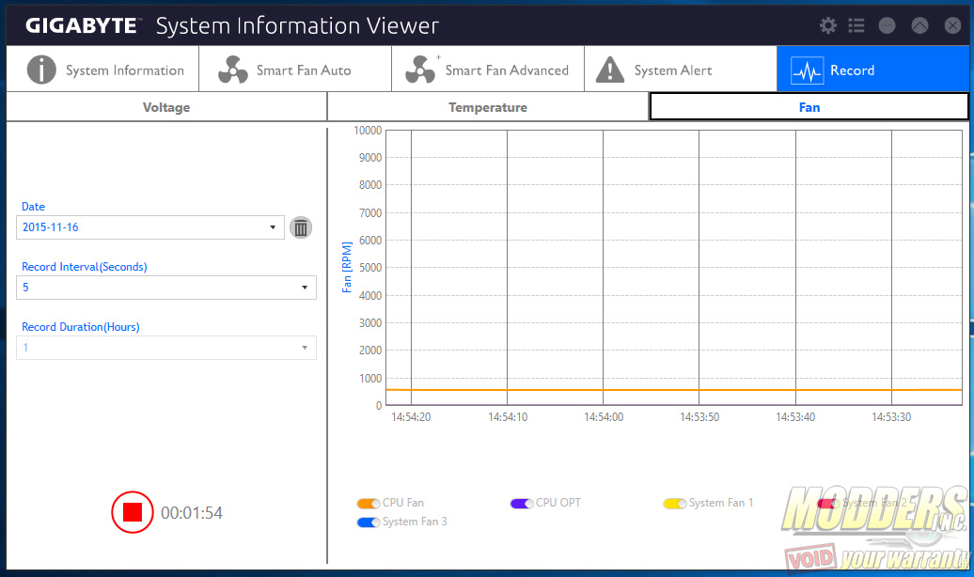This screenshot has height=577, width=974.
Task: Select the Record tab
Action: tap(872, 69)
